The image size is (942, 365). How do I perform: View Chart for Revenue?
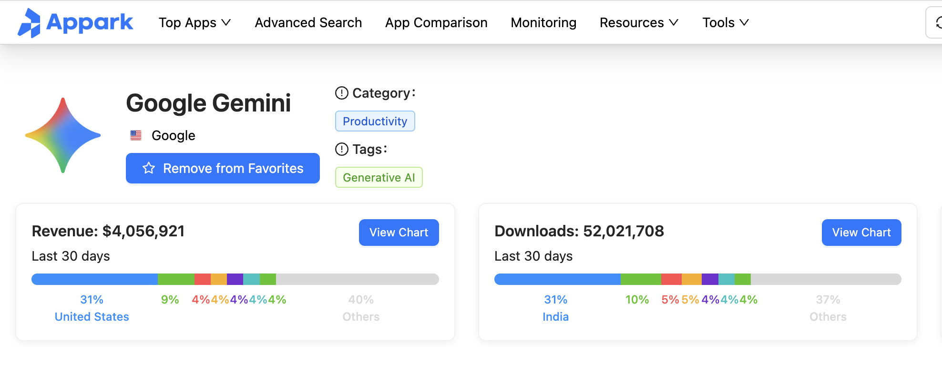click(x=399, y=233)
